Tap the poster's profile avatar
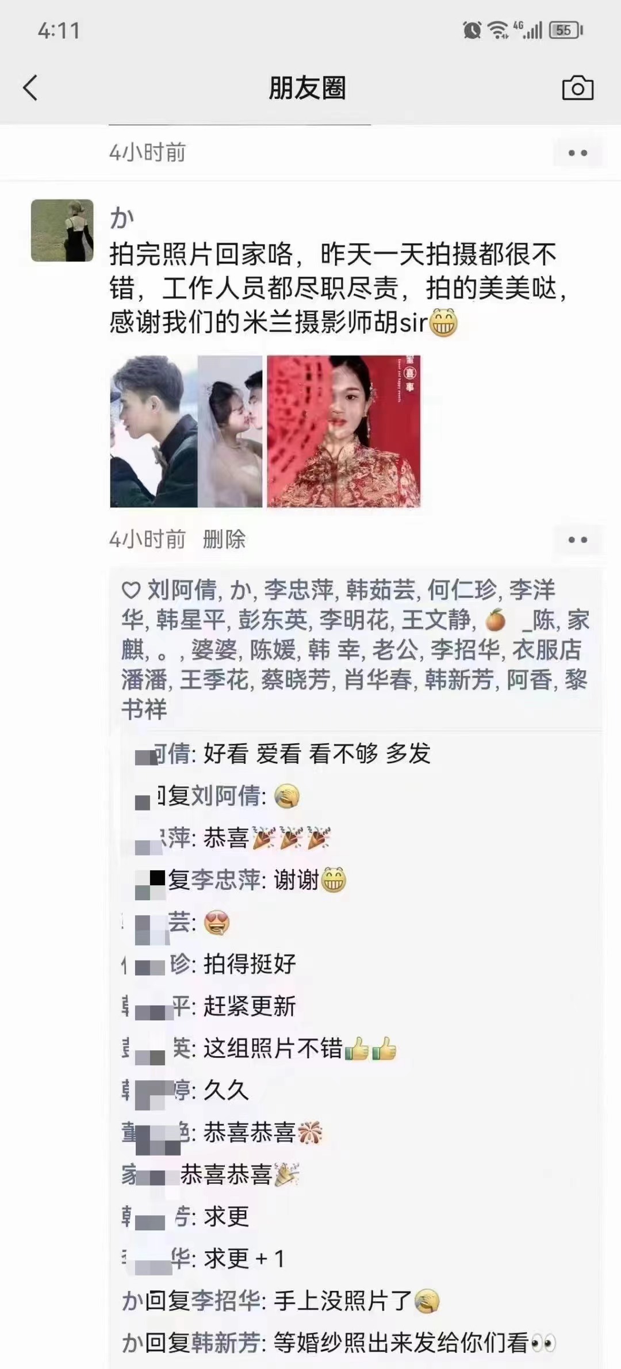Viewport: 621px width, 1369px height. (62, 231)
